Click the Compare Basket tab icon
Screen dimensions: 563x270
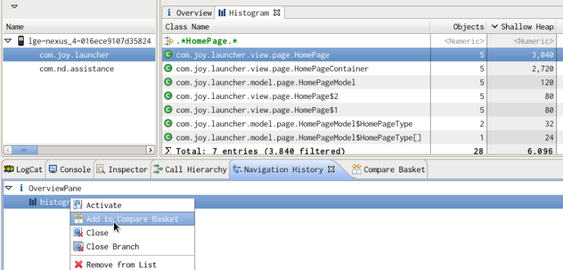click(357, 169)
